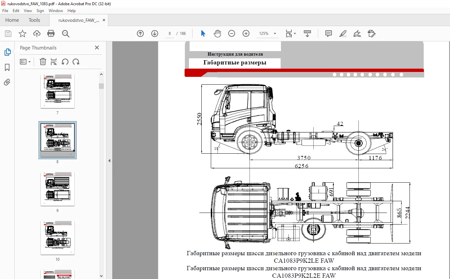Open the Window menu
Screen dimensions: 450x279
56,11
